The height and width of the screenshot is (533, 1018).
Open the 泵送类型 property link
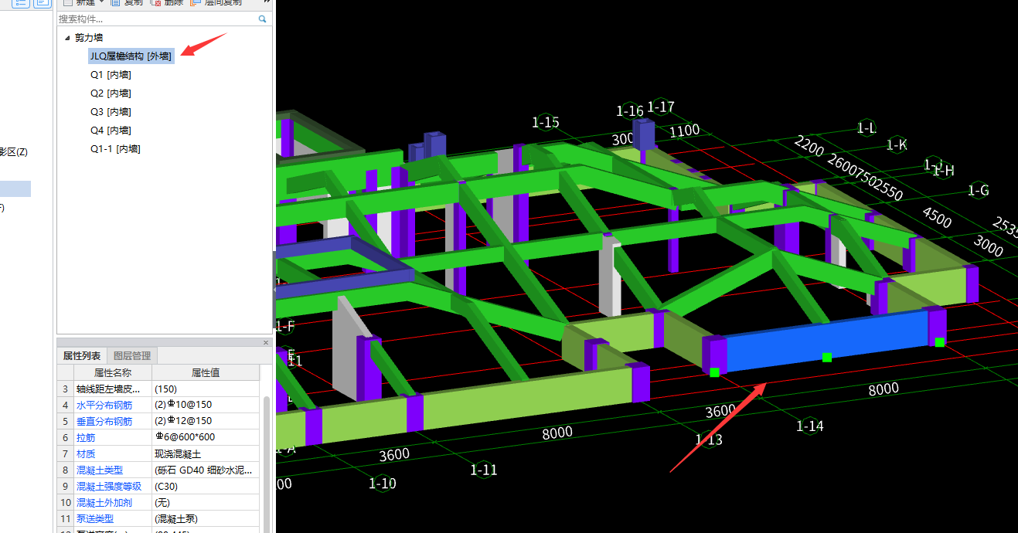coord(95,518)
